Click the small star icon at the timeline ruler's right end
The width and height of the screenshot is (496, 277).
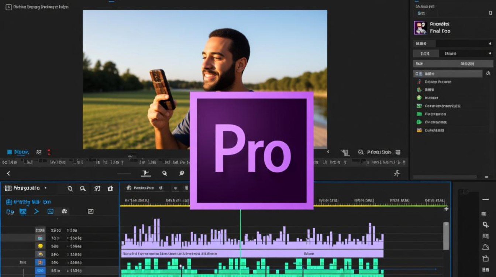click(446, 209)
